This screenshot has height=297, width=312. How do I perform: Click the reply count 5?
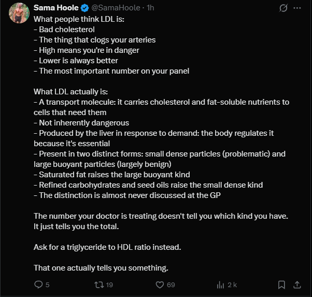(48, 285)
